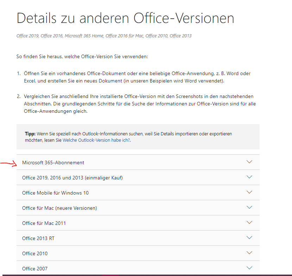
Task: Click the Office 2010 section title
Action: [x=35, y=253]
